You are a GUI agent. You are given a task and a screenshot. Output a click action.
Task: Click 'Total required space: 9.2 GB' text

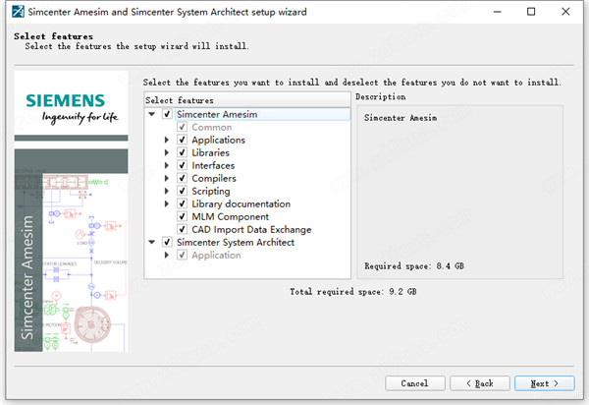coord(352,291)
